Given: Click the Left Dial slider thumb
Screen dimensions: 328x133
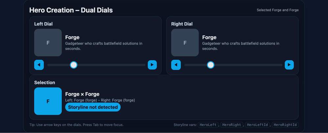Looking at the screenshot, I should [x=74, y=65].
